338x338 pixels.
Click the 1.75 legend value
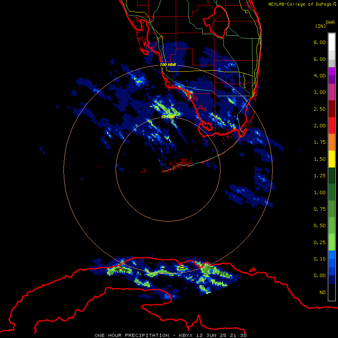coord(320,142)
